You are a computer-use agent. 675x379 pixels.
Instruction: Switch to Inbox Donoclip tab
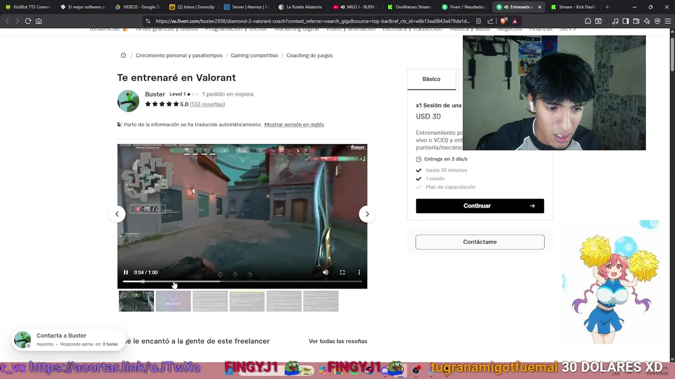tap(192, 7)
